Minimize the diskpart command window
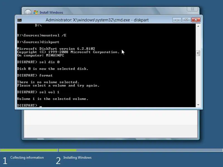 (x=177, y=20)
